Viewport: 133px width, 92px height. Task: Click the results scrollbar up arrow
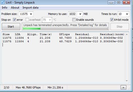point(127,34)
